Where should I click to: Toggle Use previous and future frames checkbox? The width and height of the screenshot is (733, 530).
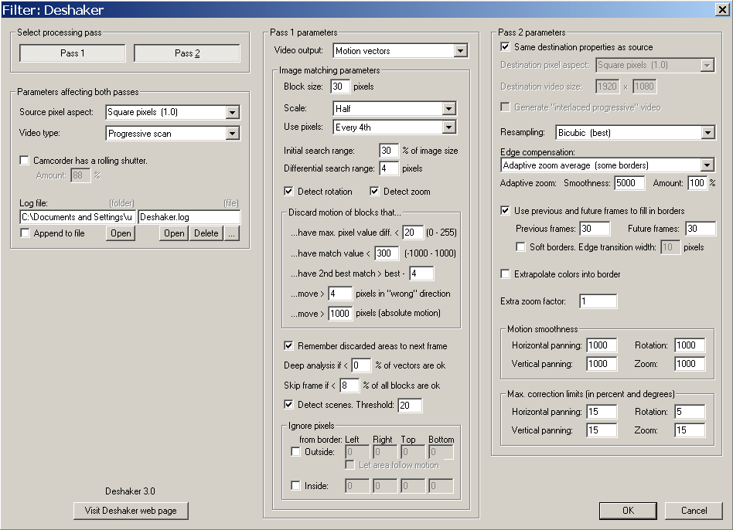pos(506,211)
